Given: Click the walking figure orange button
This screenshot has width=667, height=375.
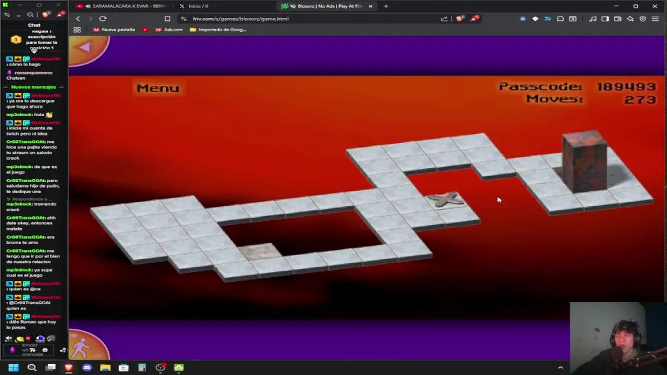Looking at the screenshot, I should click(87, 345).
